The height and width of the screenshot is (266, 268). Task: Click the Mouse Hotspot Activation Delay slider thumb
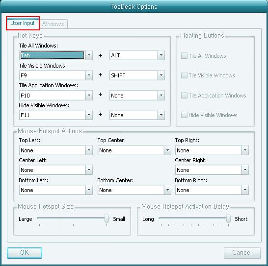tap(229, 219)
